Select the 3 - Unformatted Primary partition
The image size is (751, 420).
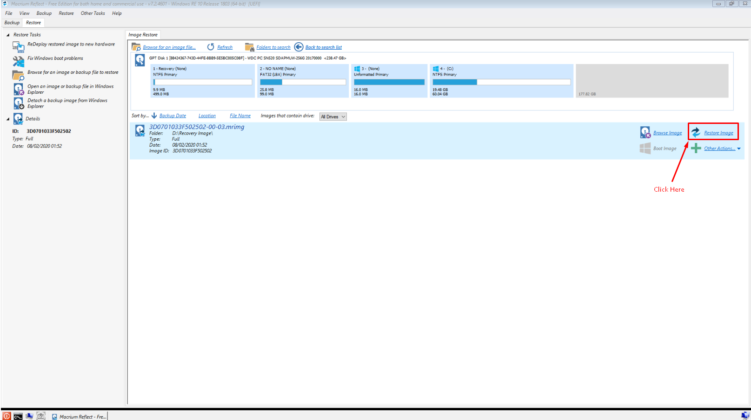click(389, 81)
